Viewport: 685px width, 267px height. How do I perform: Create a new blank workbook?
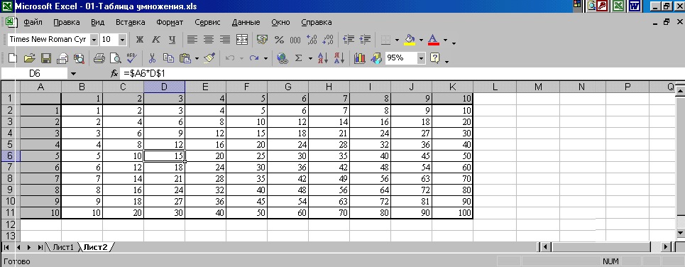click(x=13, y=58)
